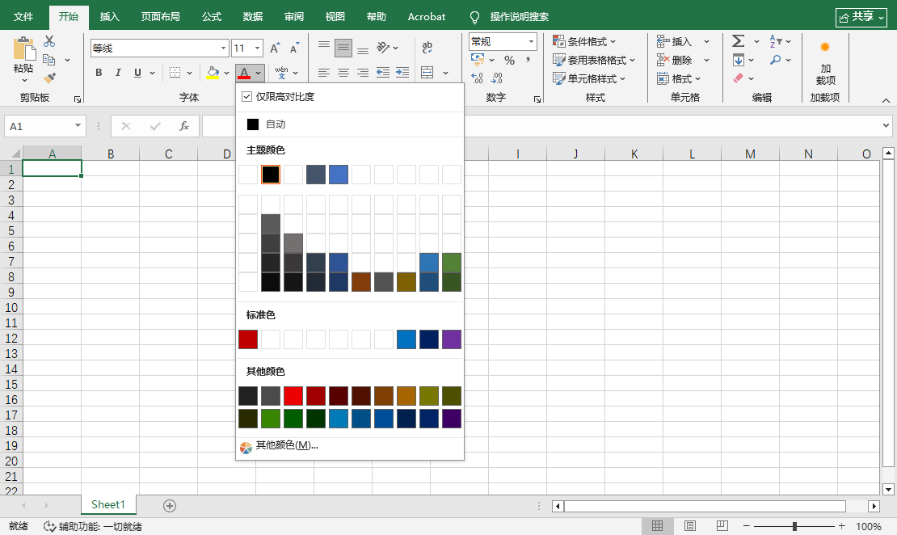The image size is (897, 535).
Task: Toggle italic formatting with I button
Action: pyautogui.click(x=118, y=73)
